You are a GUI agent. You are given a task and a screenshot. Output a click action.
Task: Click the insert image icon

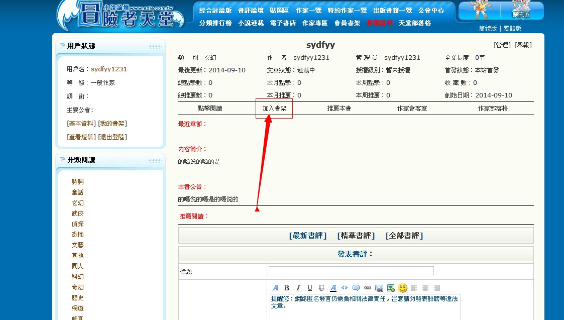pos(391,287)
